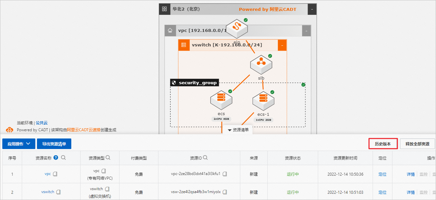This screenshot has height=200, width=436.
Task: Open the 应用操作 dropdown
Action: pyautogui.click(x=19, y=144)
